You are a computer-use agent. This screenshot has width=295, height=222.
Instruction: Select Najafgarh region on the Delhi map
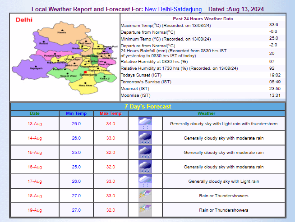36,68
